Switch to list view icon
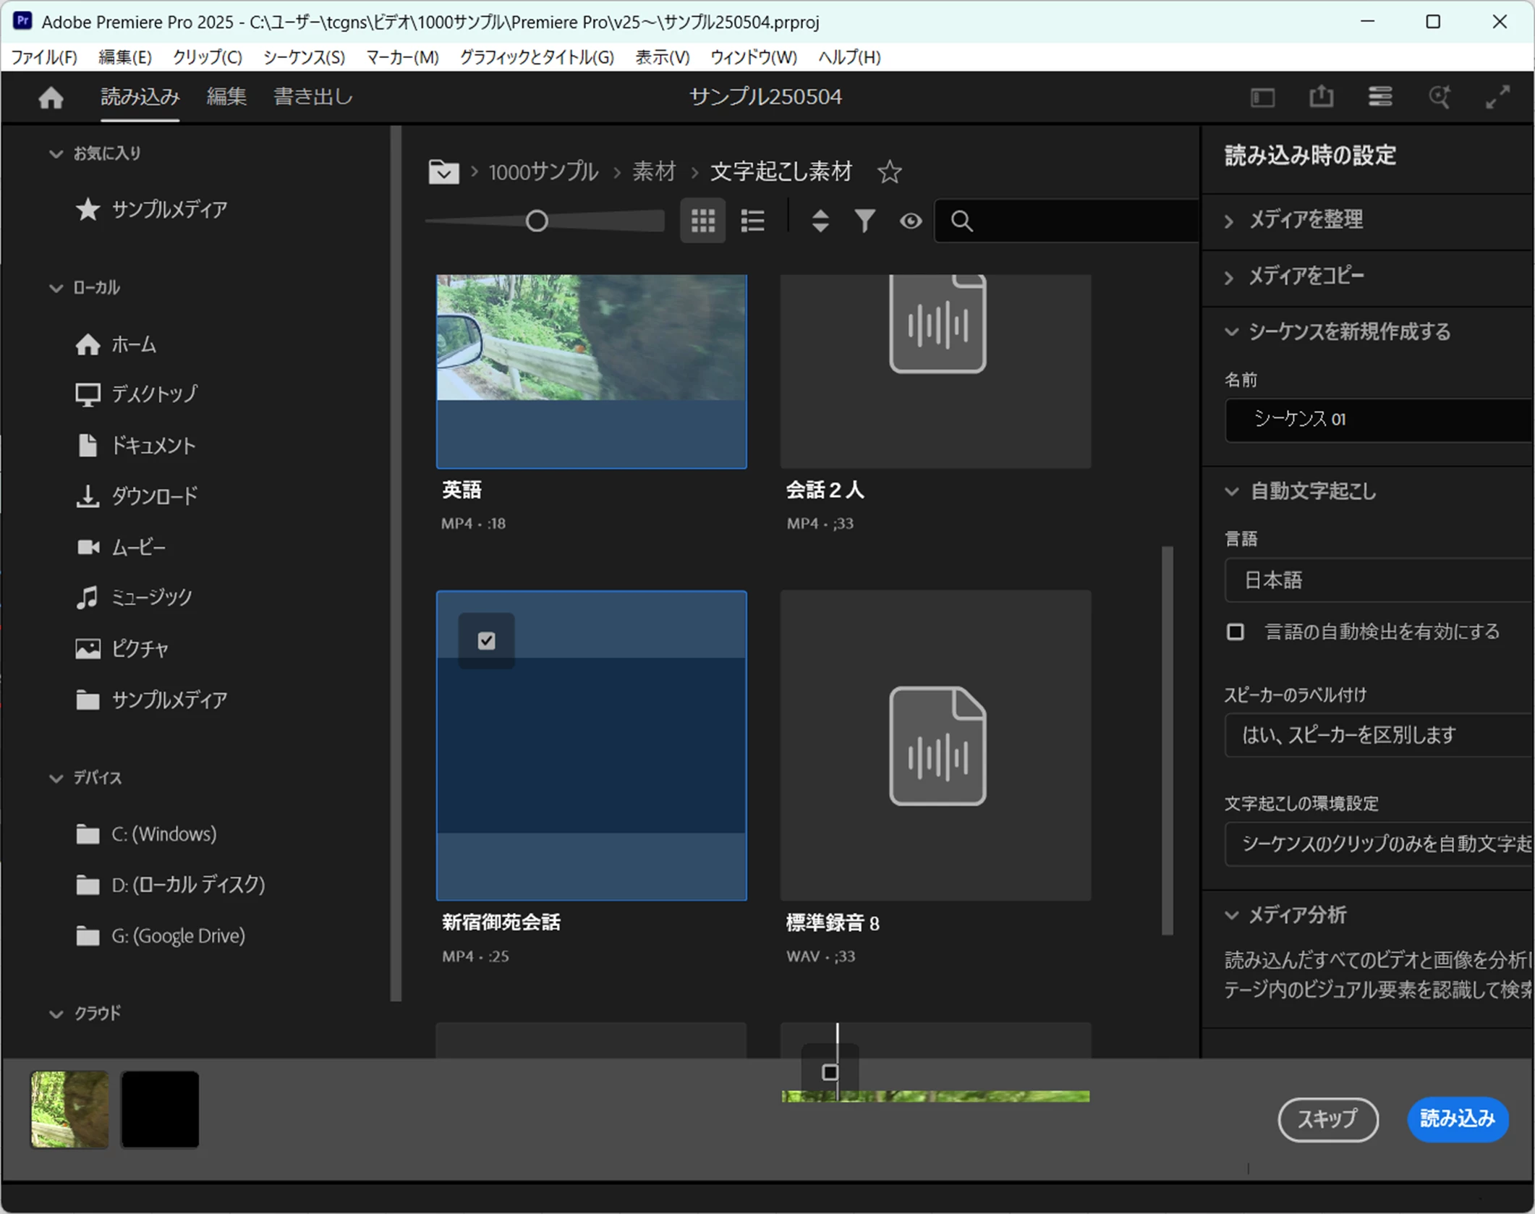The image size is (1535, 1214). [752, 221]
